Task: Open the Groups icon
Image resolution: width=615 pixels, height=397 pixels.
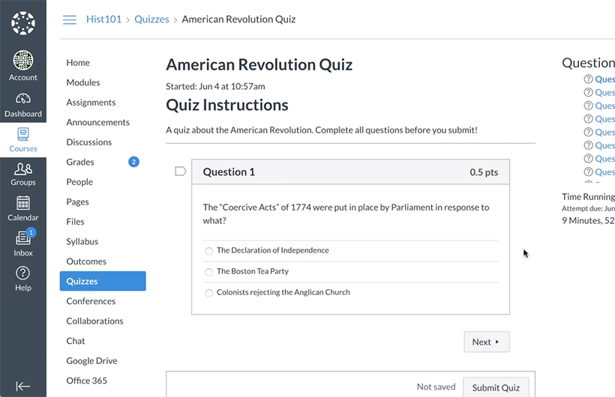Action: tap(23, 169)
